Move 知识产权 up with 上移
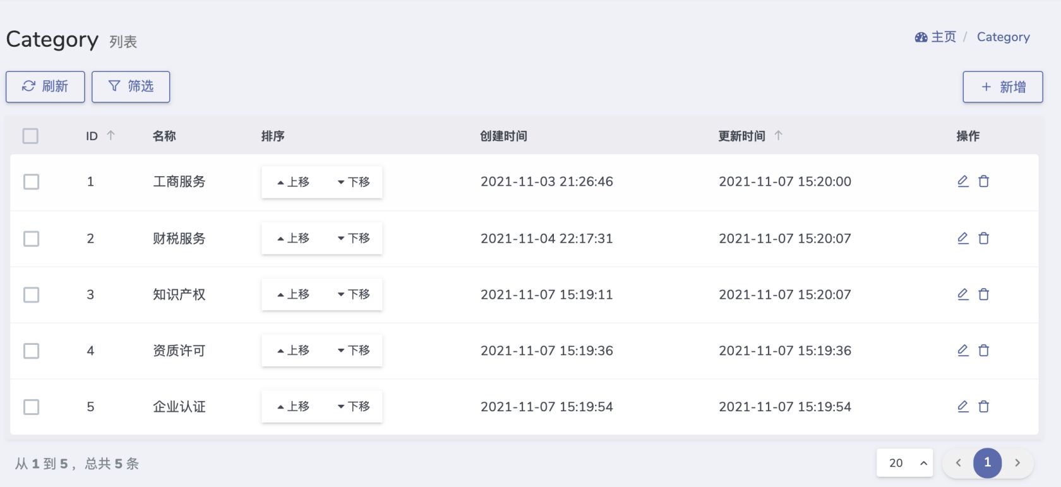1061x487 pixels. click(x=292, y=294)
